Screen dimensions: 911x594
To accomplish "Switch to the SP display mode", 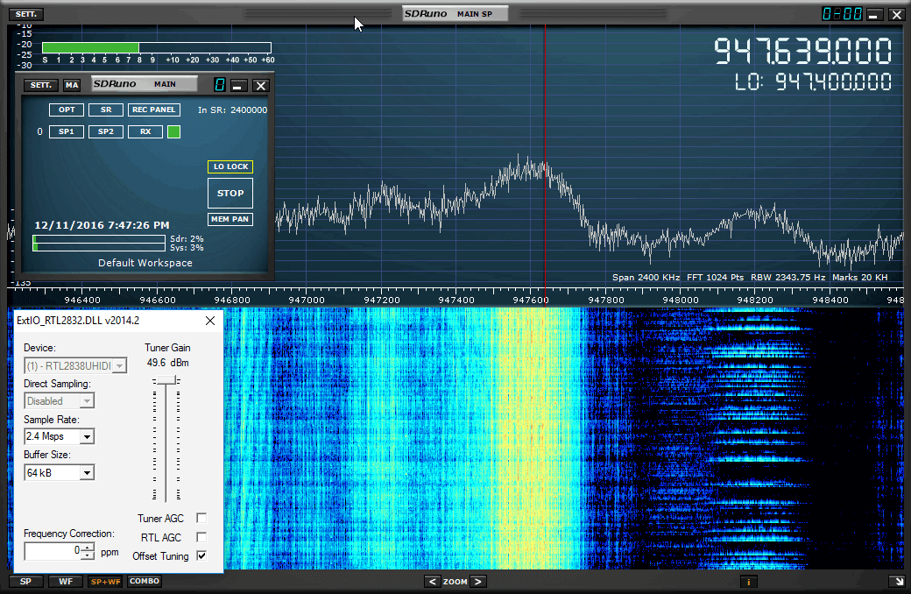I will click(25, 581).
